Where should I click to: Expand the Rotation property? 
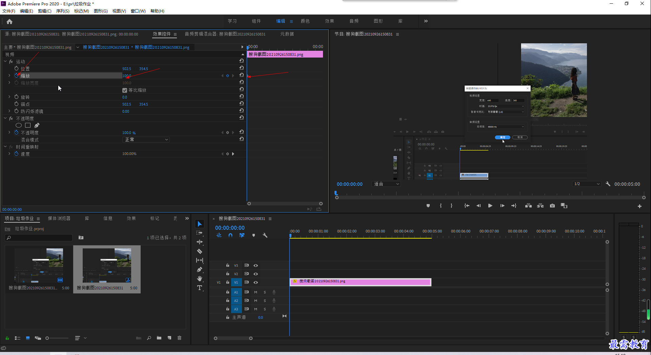(x=9, y=97)
